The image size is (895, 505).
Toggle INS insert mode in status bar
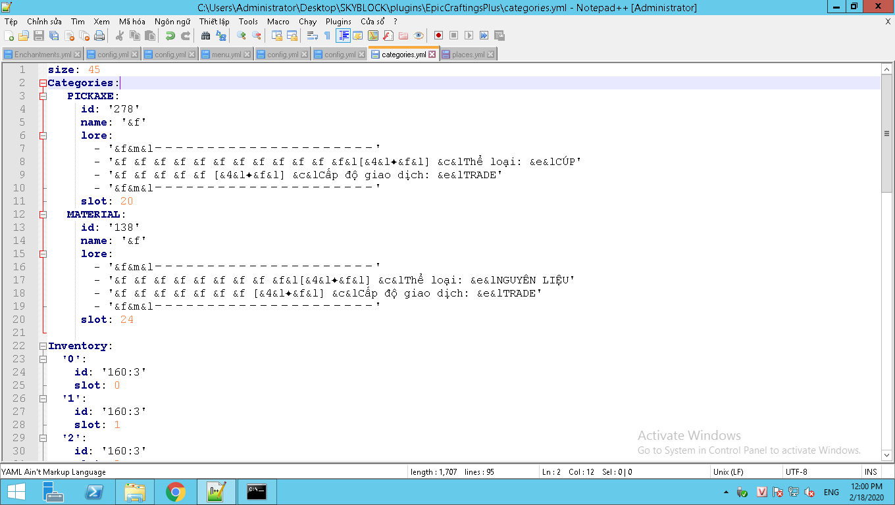[871, 471]
